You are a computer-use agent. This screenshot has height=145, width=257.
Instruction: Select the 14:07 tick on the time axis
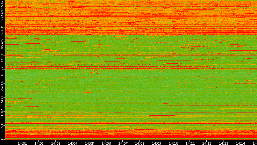[x=123, y=143]
